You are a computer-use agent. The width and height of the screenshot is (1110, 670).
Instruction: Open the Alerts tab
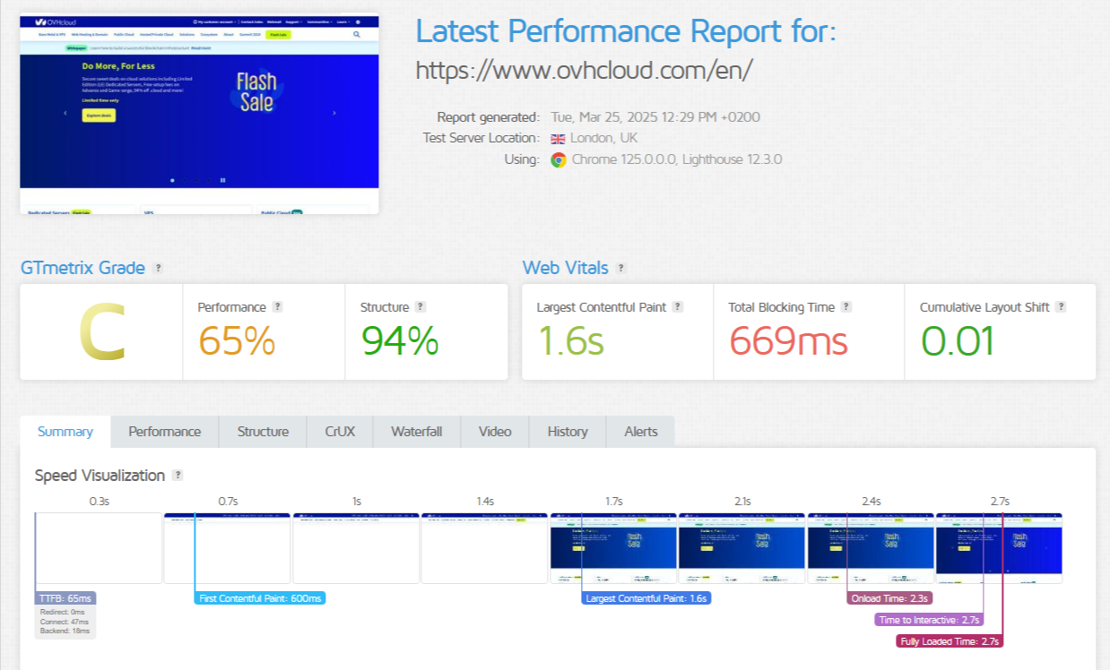pos(640,432)
